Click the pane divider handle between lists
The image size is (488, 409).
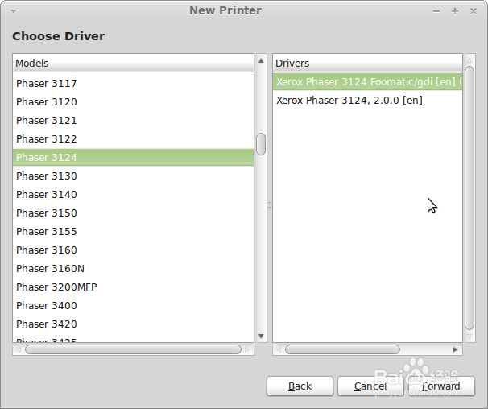[270, 204]
